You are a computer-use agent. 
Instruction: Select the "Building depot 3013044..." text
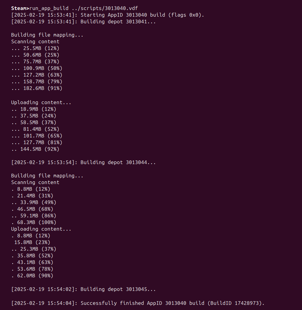(x=118, y=162)
